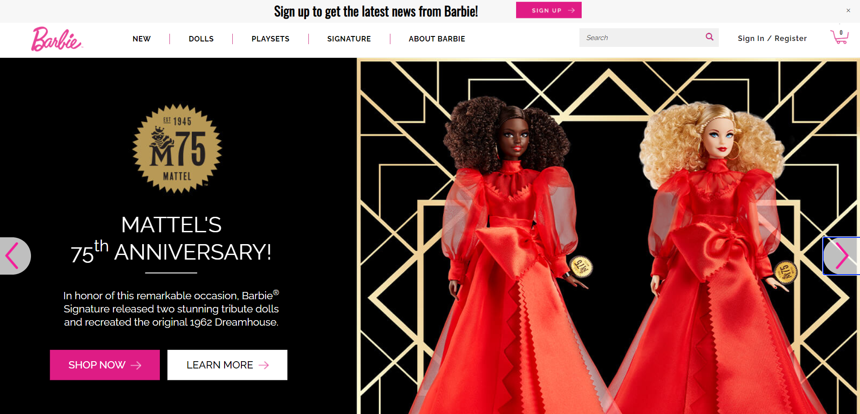Click Sign In / Register link
Image resolution: width=860 pixels, height=414 pixels.
(x=772, y=38)
